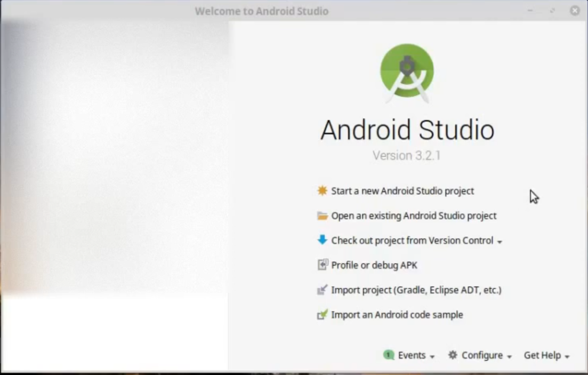Select Profile or debug APK
Viewport: 588px width, 375px height.
coord(374,265)
